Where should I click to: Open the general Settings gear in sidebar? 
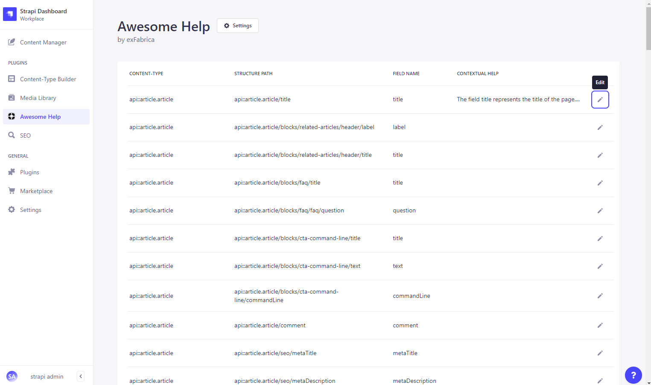tap(12, 210)
